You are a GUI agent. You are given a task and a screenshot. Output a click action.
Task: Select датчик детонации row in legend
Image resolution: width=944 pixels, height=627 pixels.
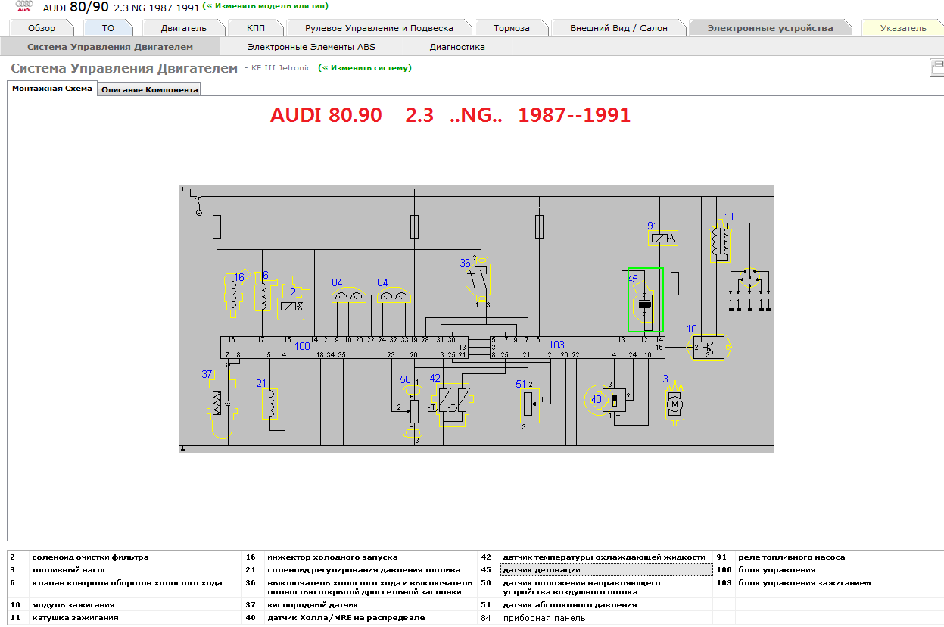(x=541, y=570)
